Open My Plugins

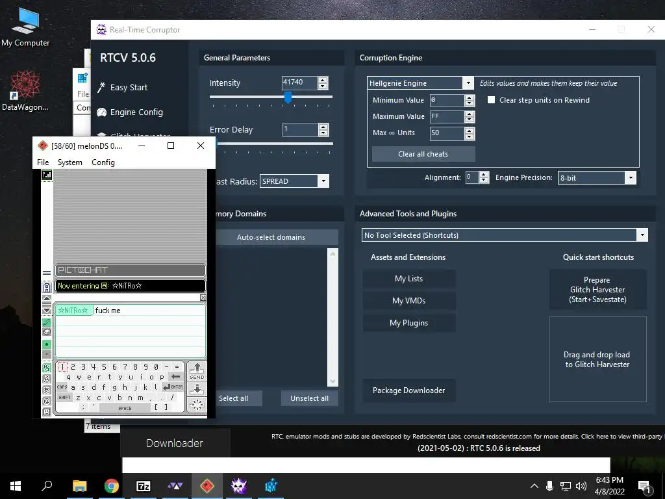click(x=409, y=323)
